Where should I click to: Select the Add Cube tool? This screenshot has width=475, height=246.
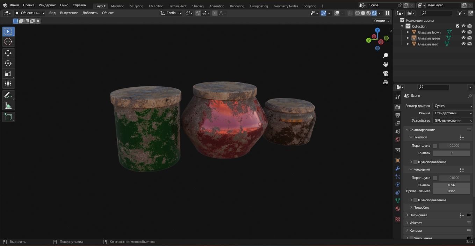8,117
